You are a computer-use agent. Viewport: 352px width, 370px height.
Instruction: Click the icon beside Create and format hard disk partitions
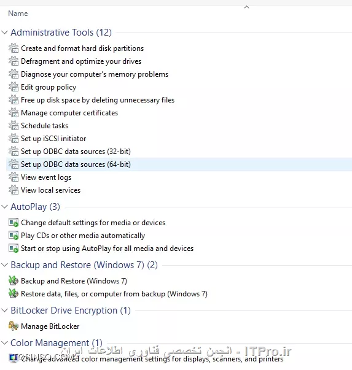tap(14, 48)
